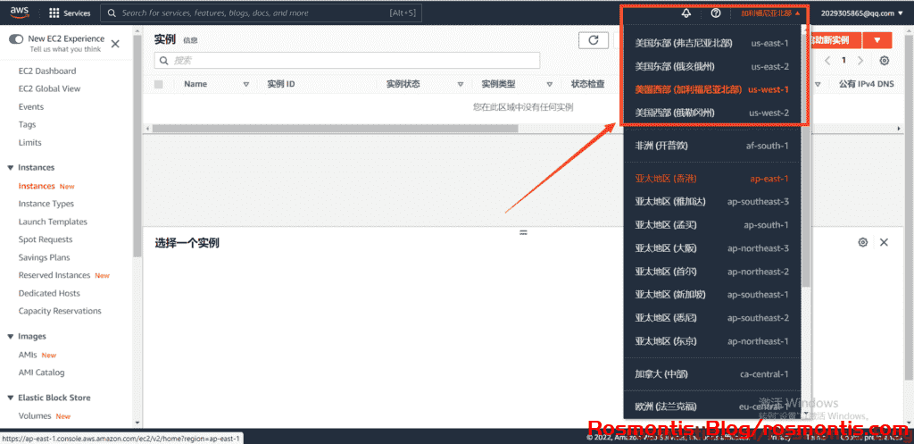The image size is (914, 444).
Task: Click the pane resize handle above details
Action: tap(523, 232)
